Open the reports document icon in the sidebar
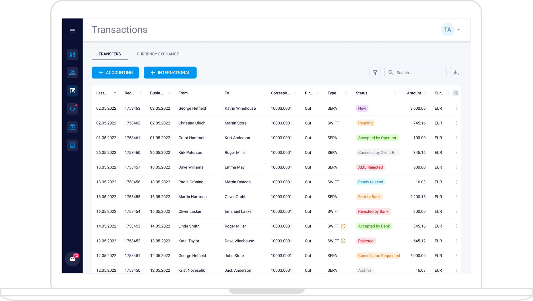This screenshot has width=533, height=301. (72, 145)
